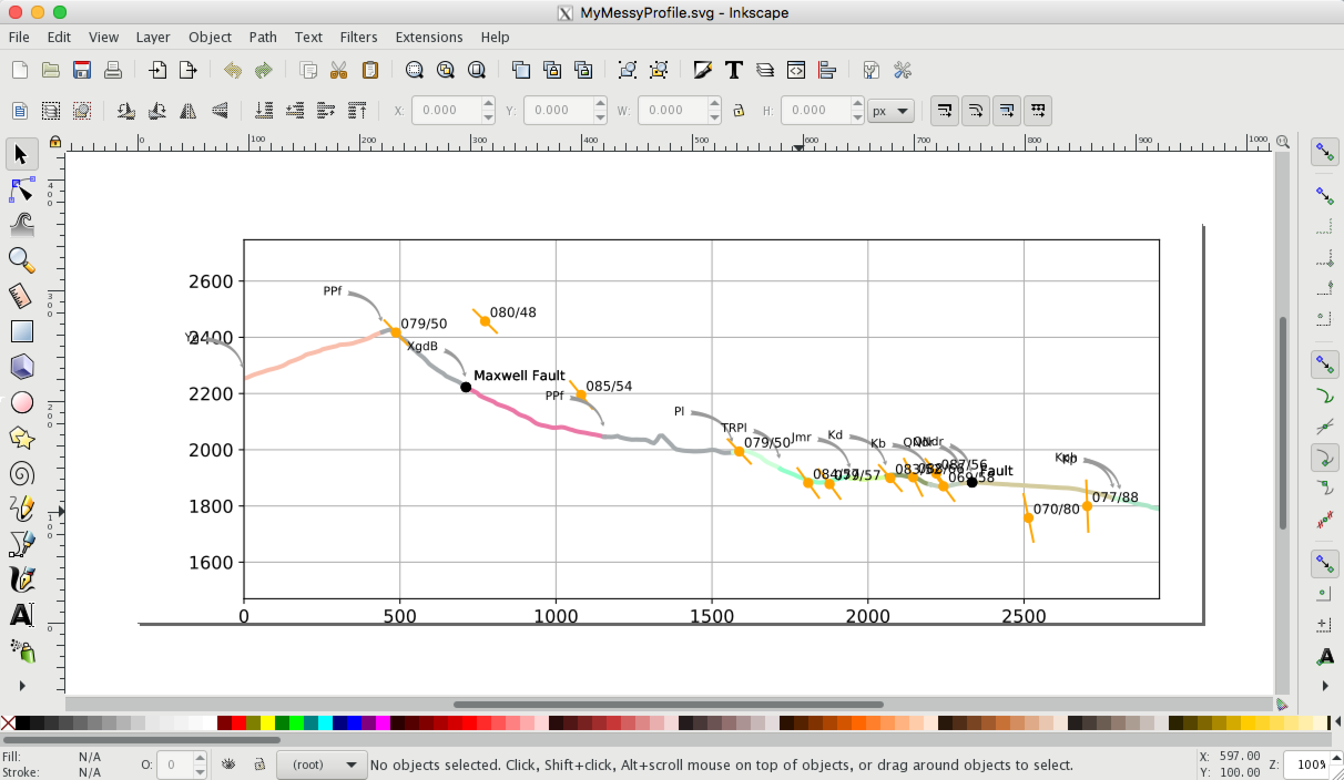The width and height of the screenshot is (1344, 780).
Task: Activate the Calligraphy pen tool
Action: tap(22, 579)
